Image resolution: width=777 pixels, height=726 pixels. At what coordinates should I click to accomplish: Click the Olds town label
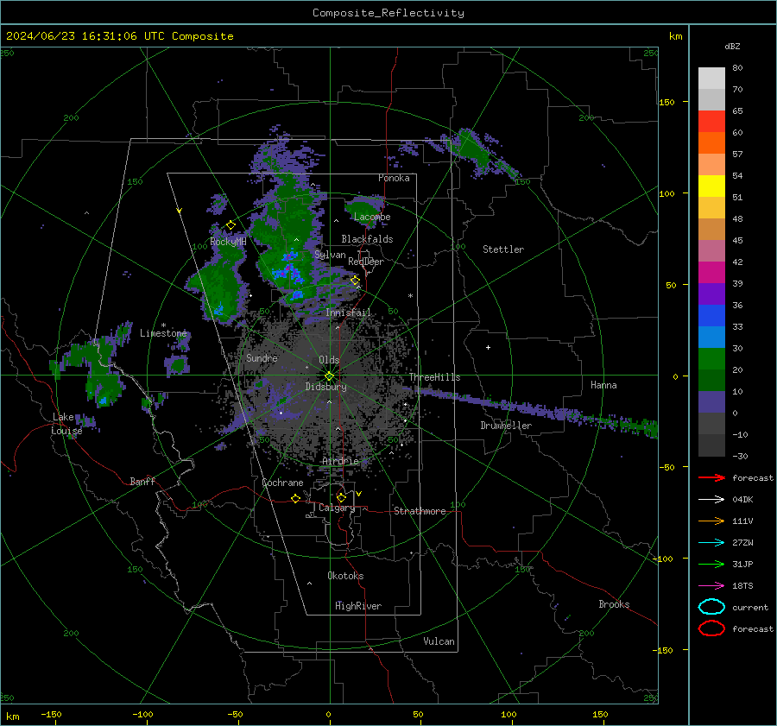click(x=329, y=360)
